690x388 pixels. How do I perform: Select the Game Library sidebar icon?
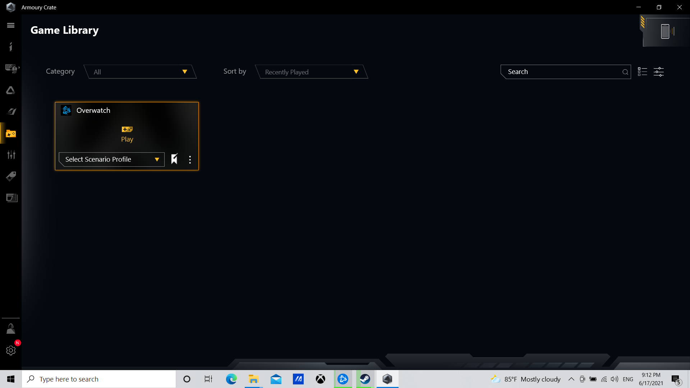coord(11,134)
